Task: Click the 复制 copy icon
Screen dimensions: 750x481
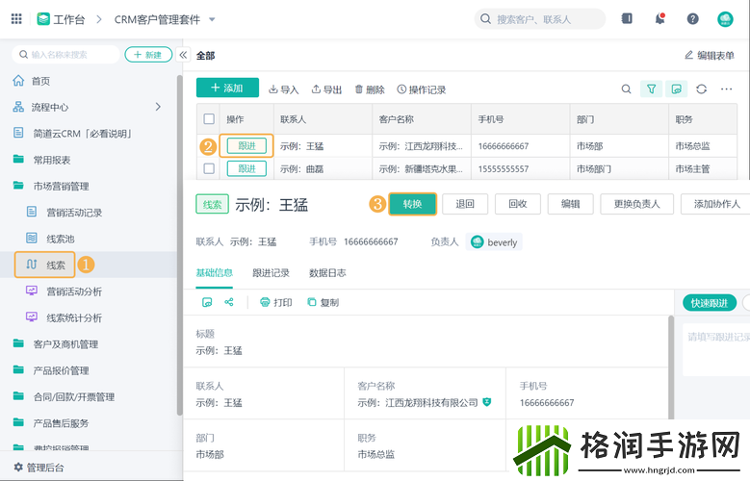Action: point(311,302)
